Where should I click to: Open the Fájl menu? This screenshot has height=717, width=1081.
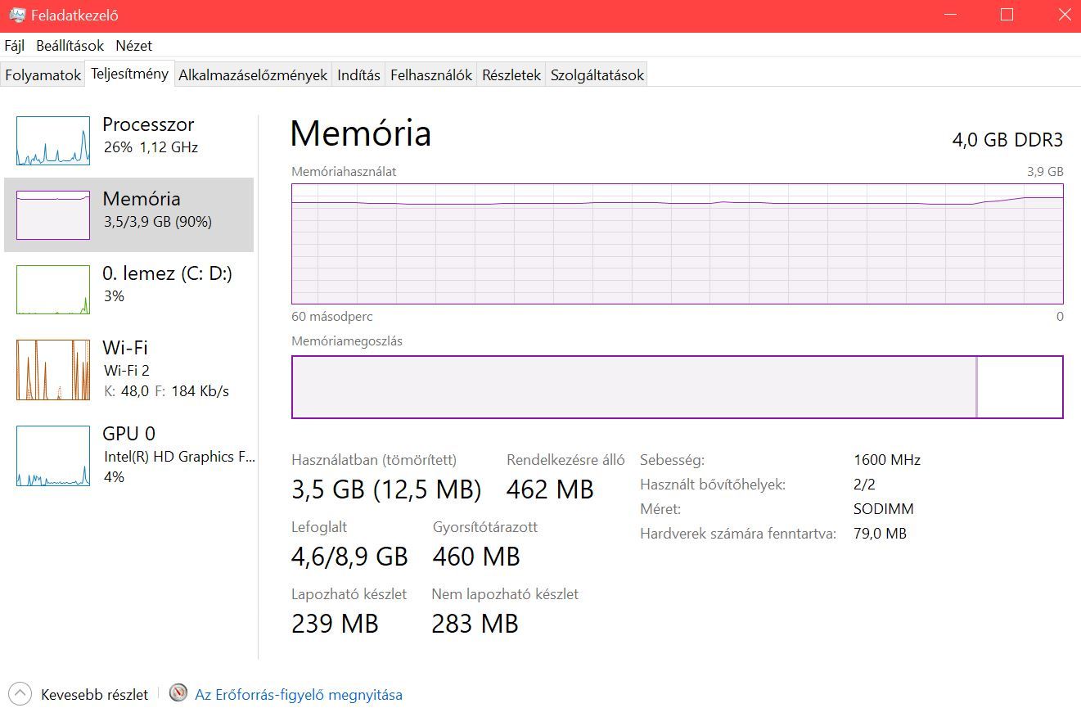(x=14, y=46)
